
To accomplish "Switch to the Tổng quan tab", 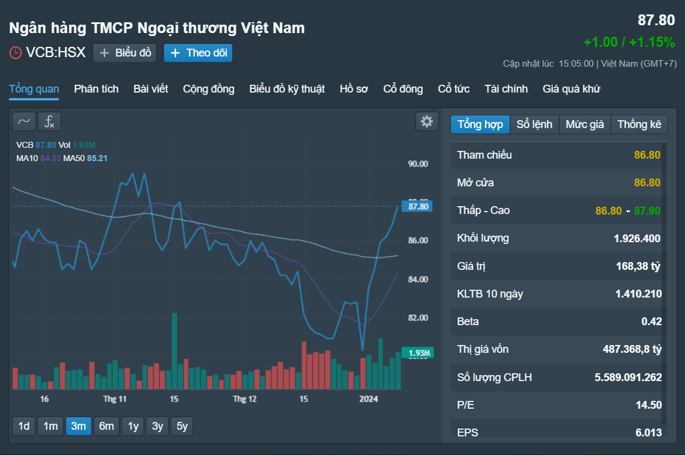I will pyautogui.click(x=34, y=89).
